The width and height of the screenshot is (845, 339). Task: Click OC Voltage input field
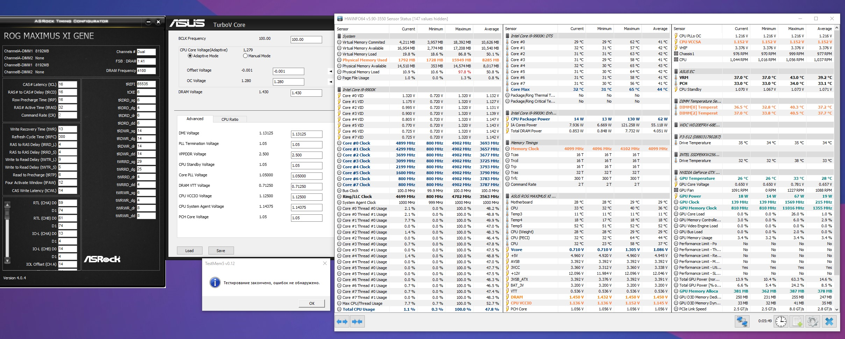pos(288,82)
